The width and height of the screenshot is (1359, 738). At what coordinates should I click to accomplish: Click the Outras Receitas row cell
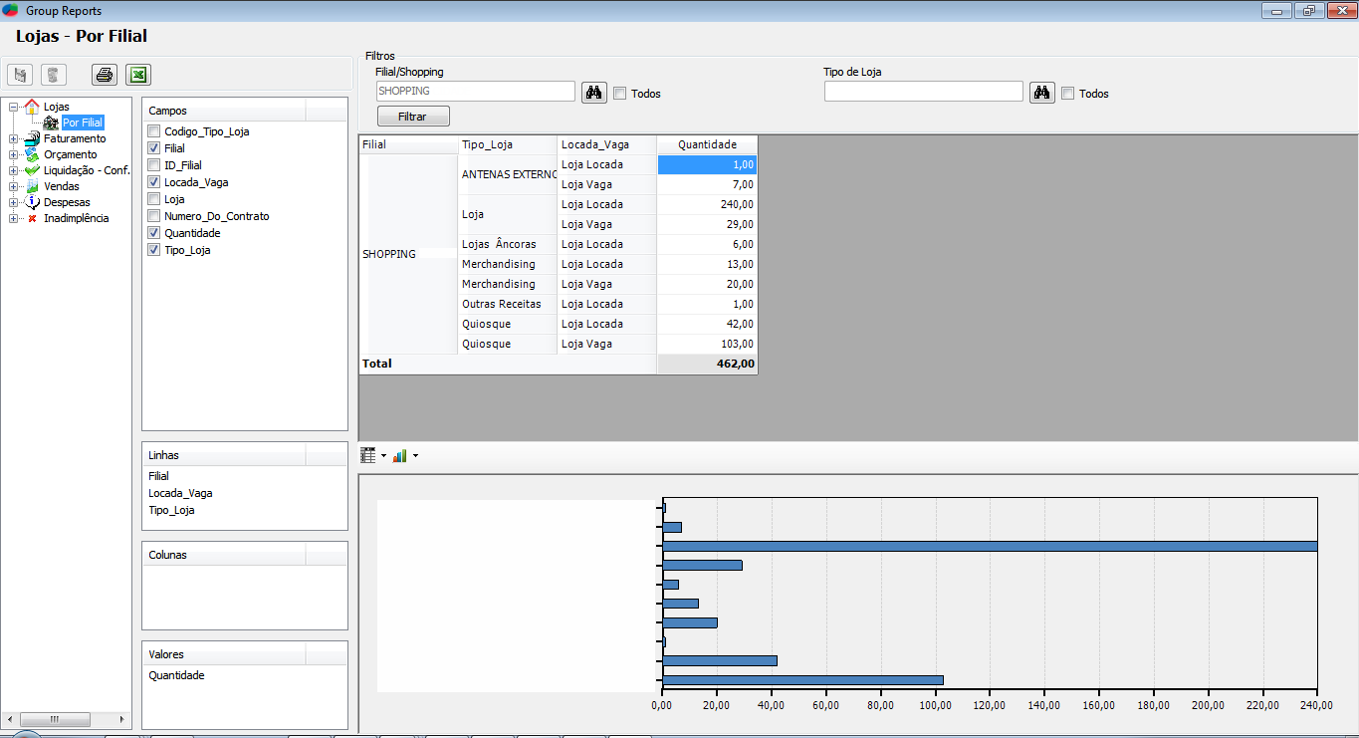[508, 304]
